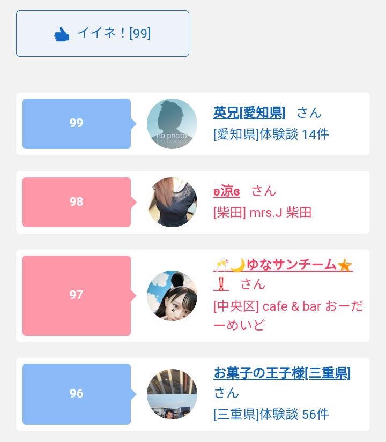Click the [三重県]体験談 56件 text
386x442 pixels.
271,414
